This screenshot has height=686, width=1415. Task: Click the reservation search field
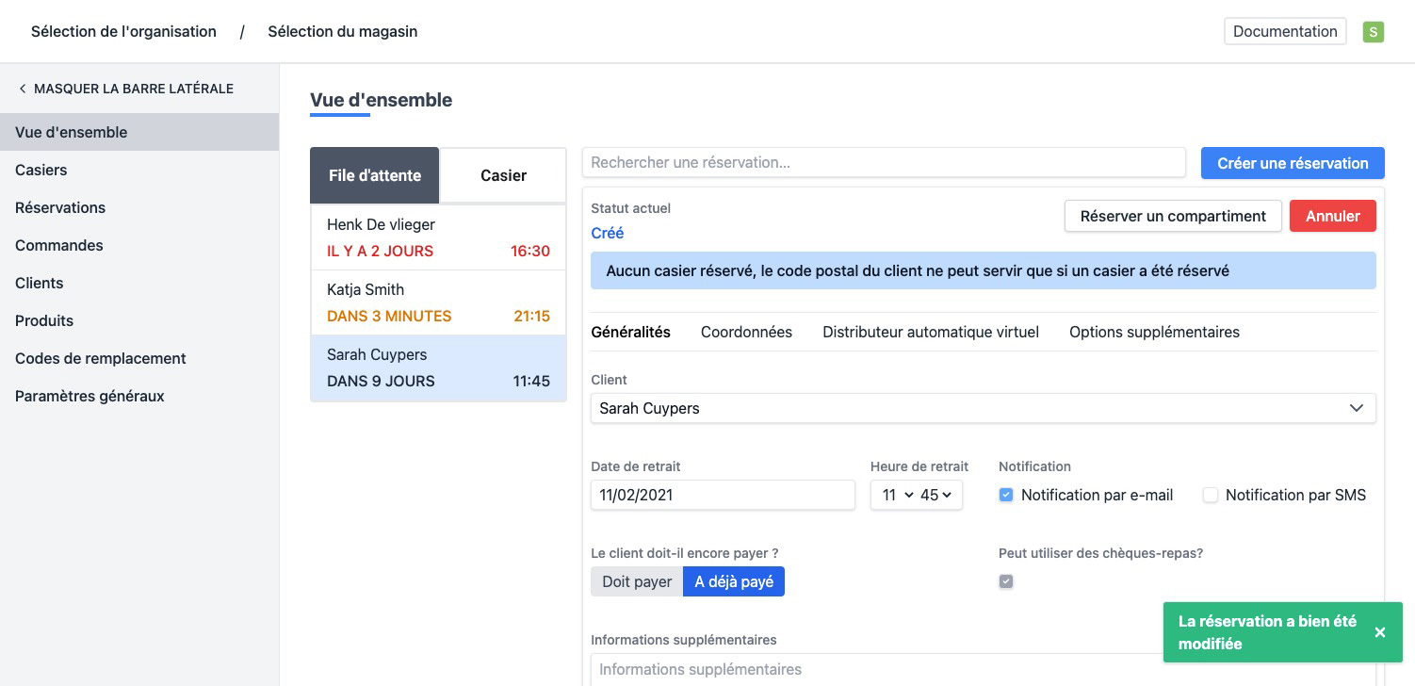tap(883, 163)
